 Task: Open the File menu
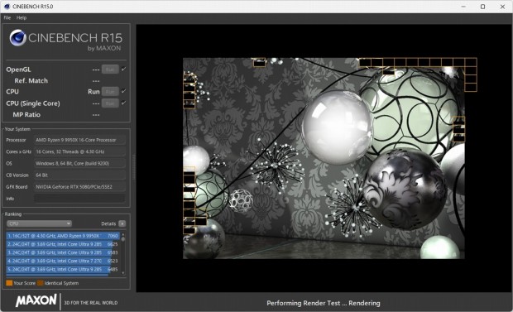point(7,17)
